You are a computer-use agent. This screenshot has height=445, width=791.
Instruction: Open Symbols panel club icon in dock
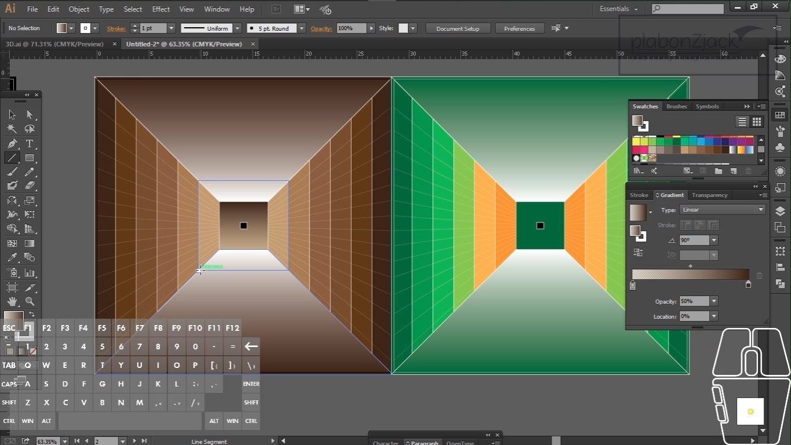pos(780,148)
